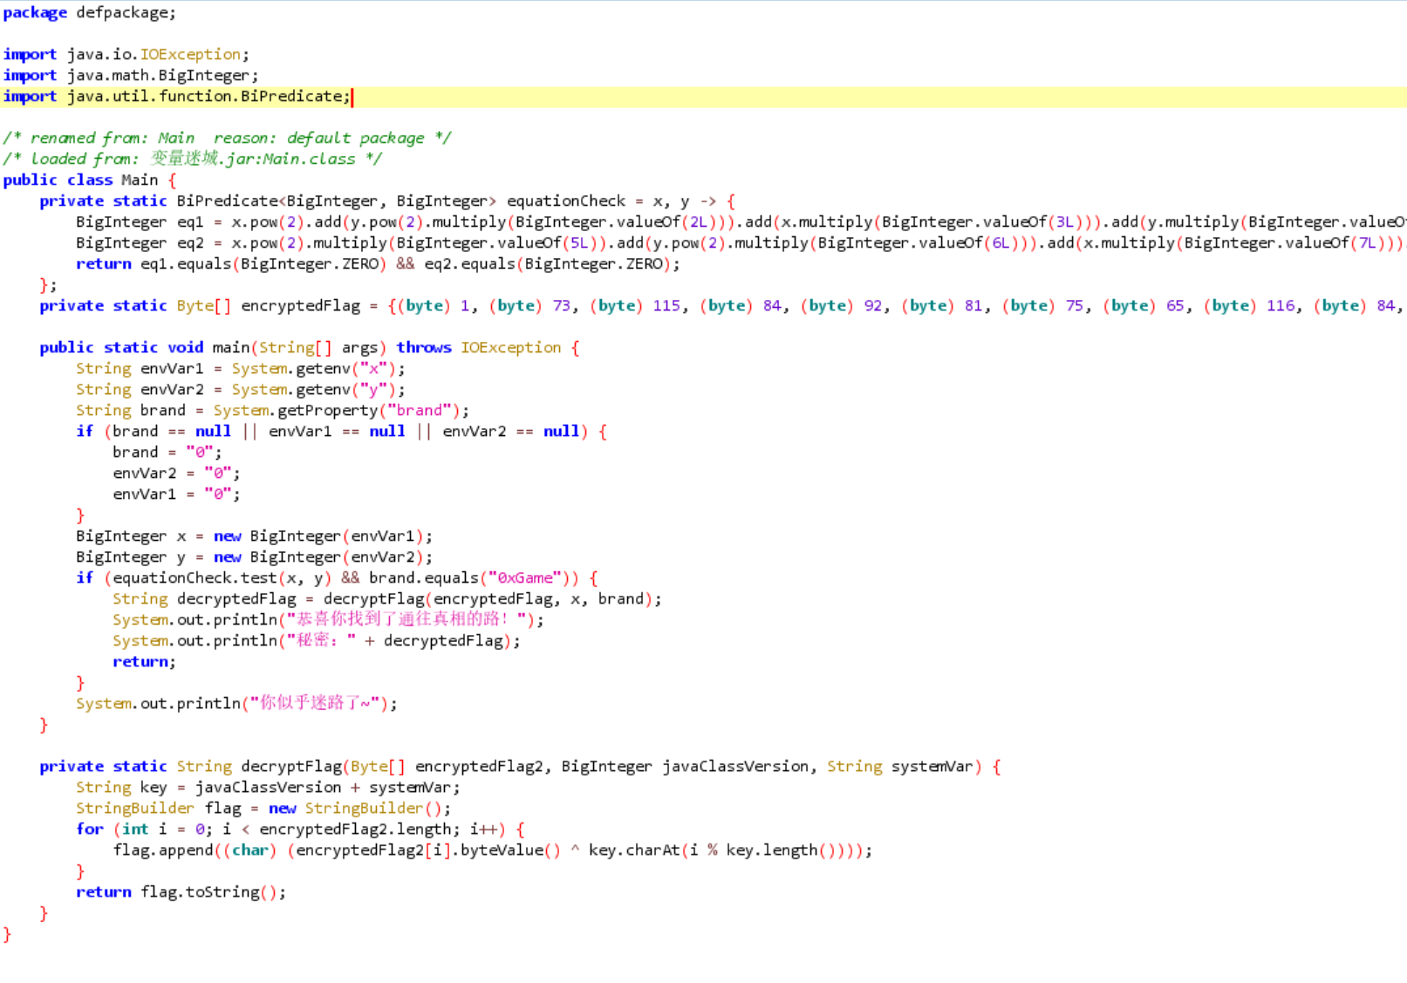The image size is (1407, 983).
Task: Click the 'return flag.toString()' statement
Action: tap(181, 891)
